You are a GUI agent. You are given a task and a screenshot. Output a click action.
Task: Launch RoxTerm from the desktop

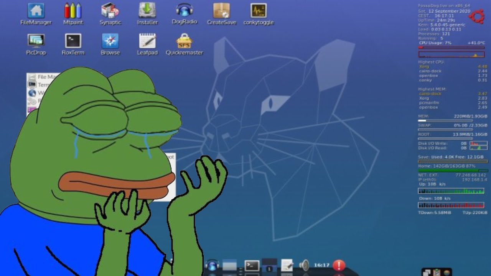73,44
